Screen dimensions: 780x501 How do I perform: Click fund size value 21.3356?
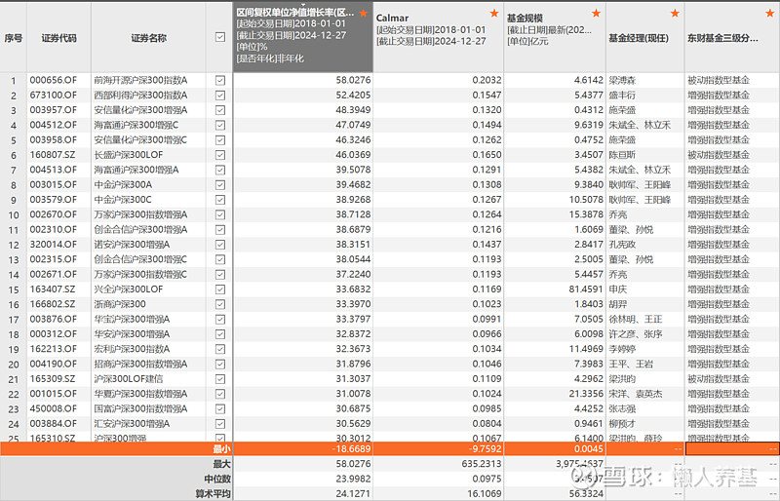pos(586,394)
